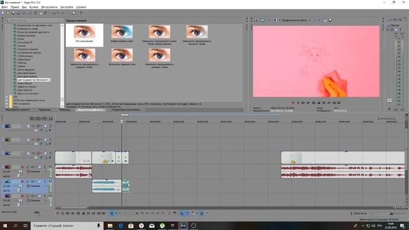The width and height of the screenshot is (409, 230).
Task: Click Go to end in main transport
Action: pos(93,213)
